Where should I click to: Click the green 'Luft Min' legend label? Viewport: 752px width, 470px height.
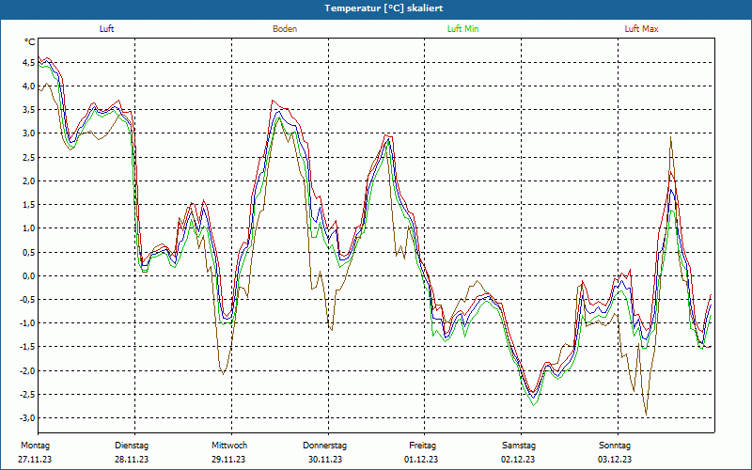click(462, 29)
